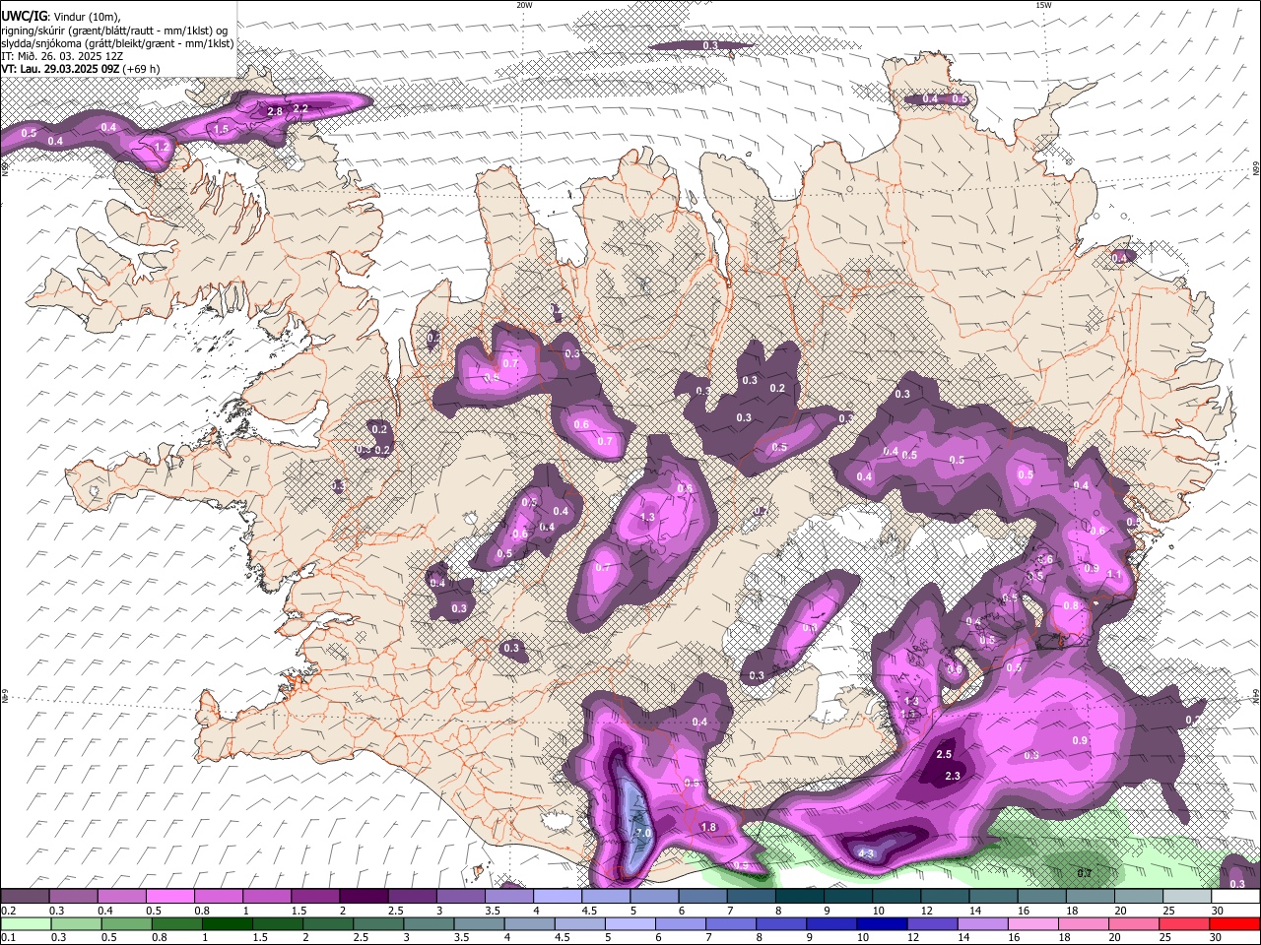Select the '2.8' snowfall value on map
Viewport: 1261px width, 945px height.
pyautogui.click(x=276, y=112)
